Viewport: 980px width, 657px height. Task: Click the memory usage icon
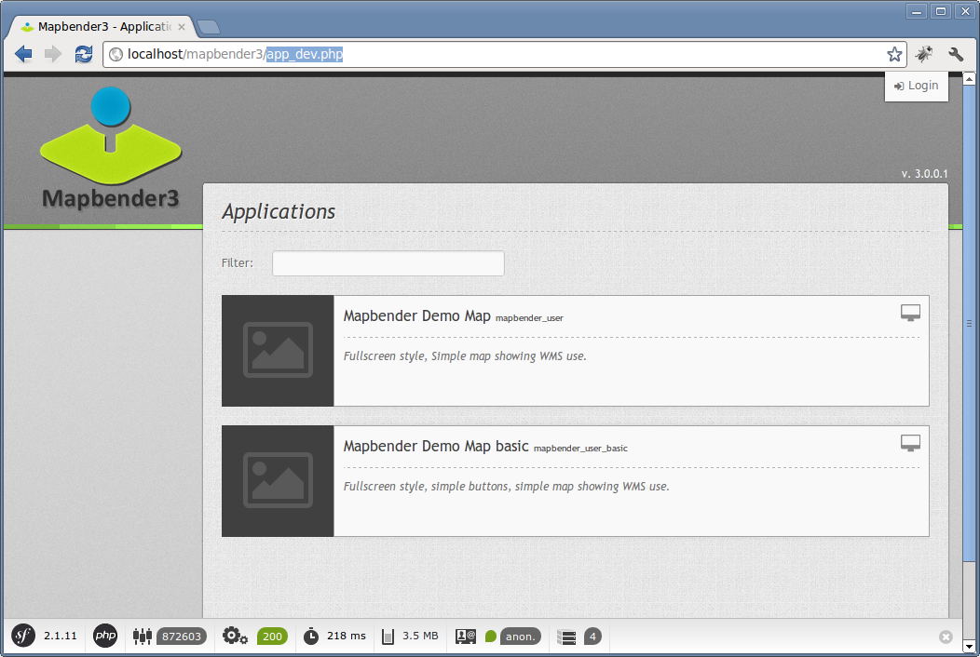388,637
